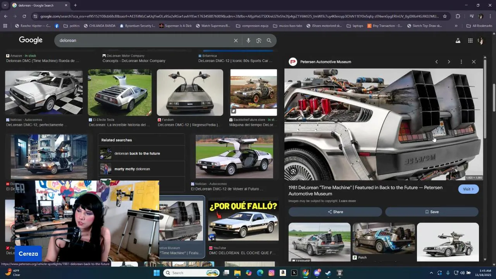Open the BacktotheFuture.store time machine thumbnail
This screenshot has width=496, height=279.
pos(253,93)
